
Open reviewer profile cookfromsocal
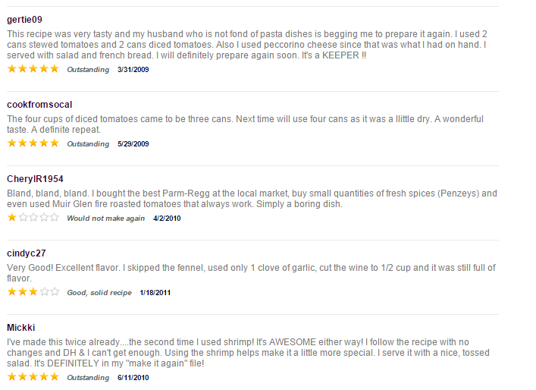coord(39,105)
